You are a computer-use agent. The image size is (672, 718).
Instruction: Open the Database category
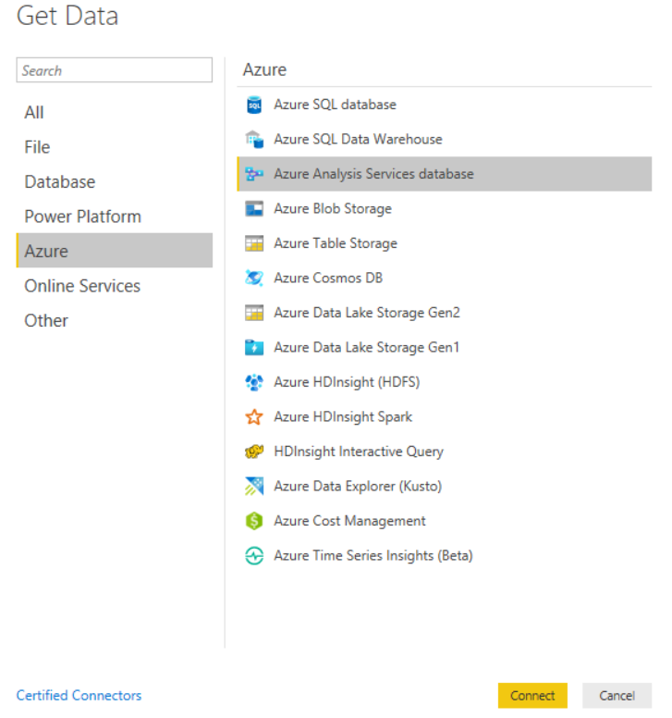tap(115, 181)
